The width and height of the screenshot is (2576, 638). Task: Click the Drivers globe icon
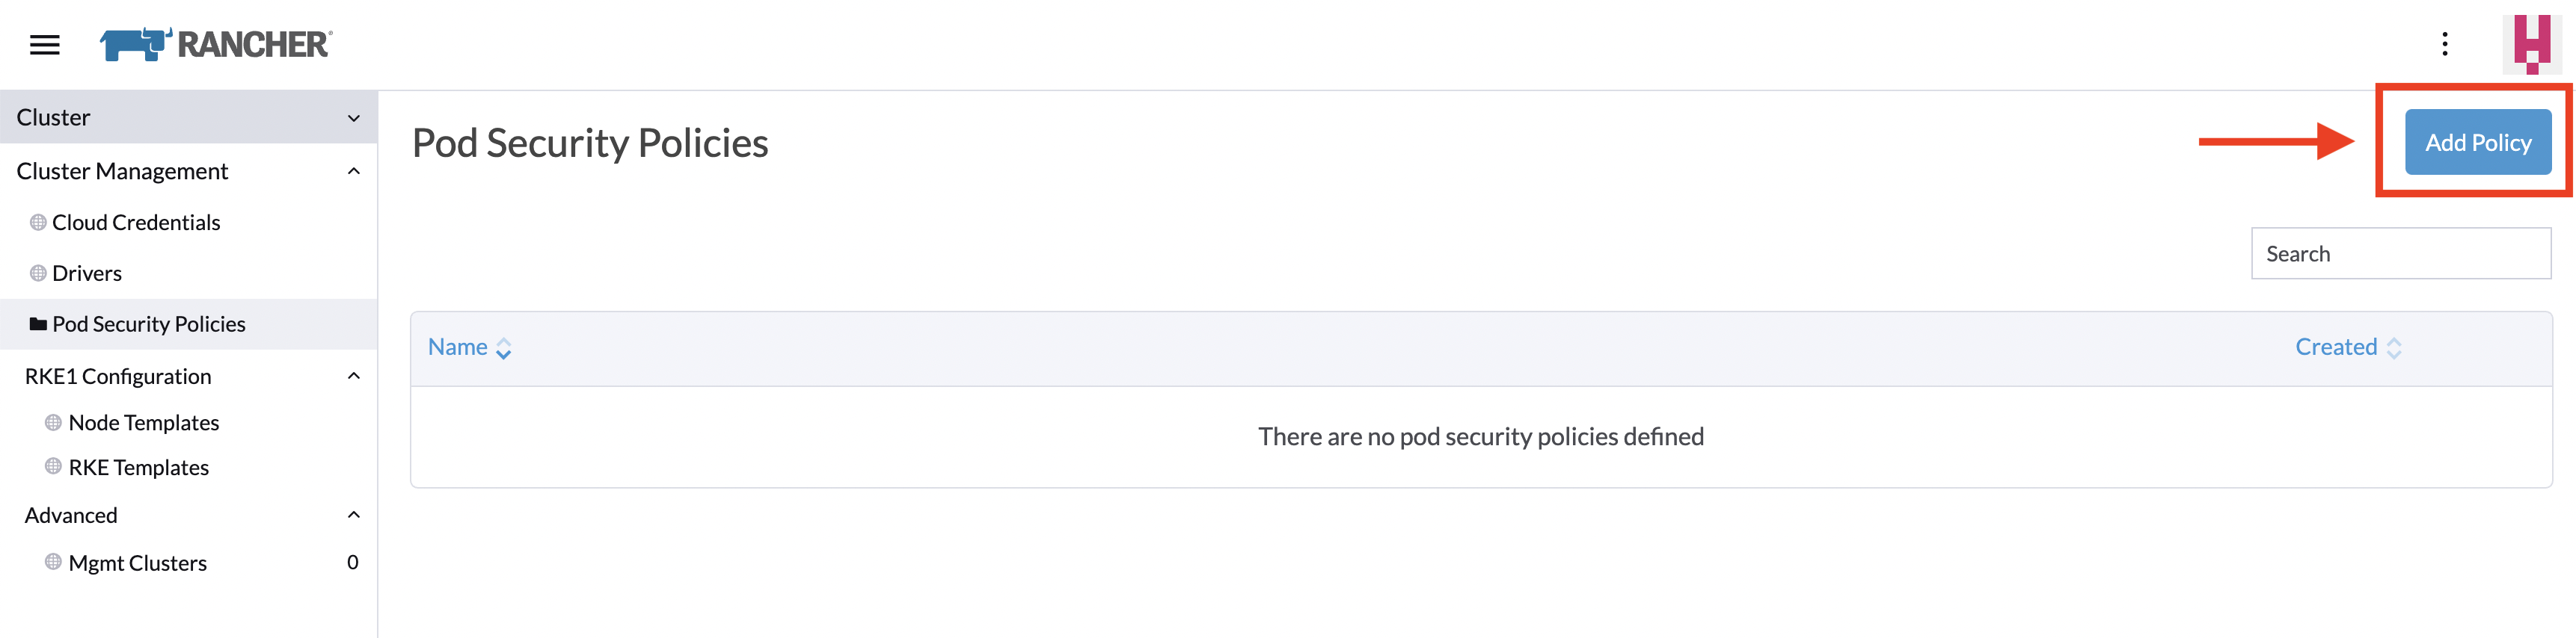tap(38, 273)
